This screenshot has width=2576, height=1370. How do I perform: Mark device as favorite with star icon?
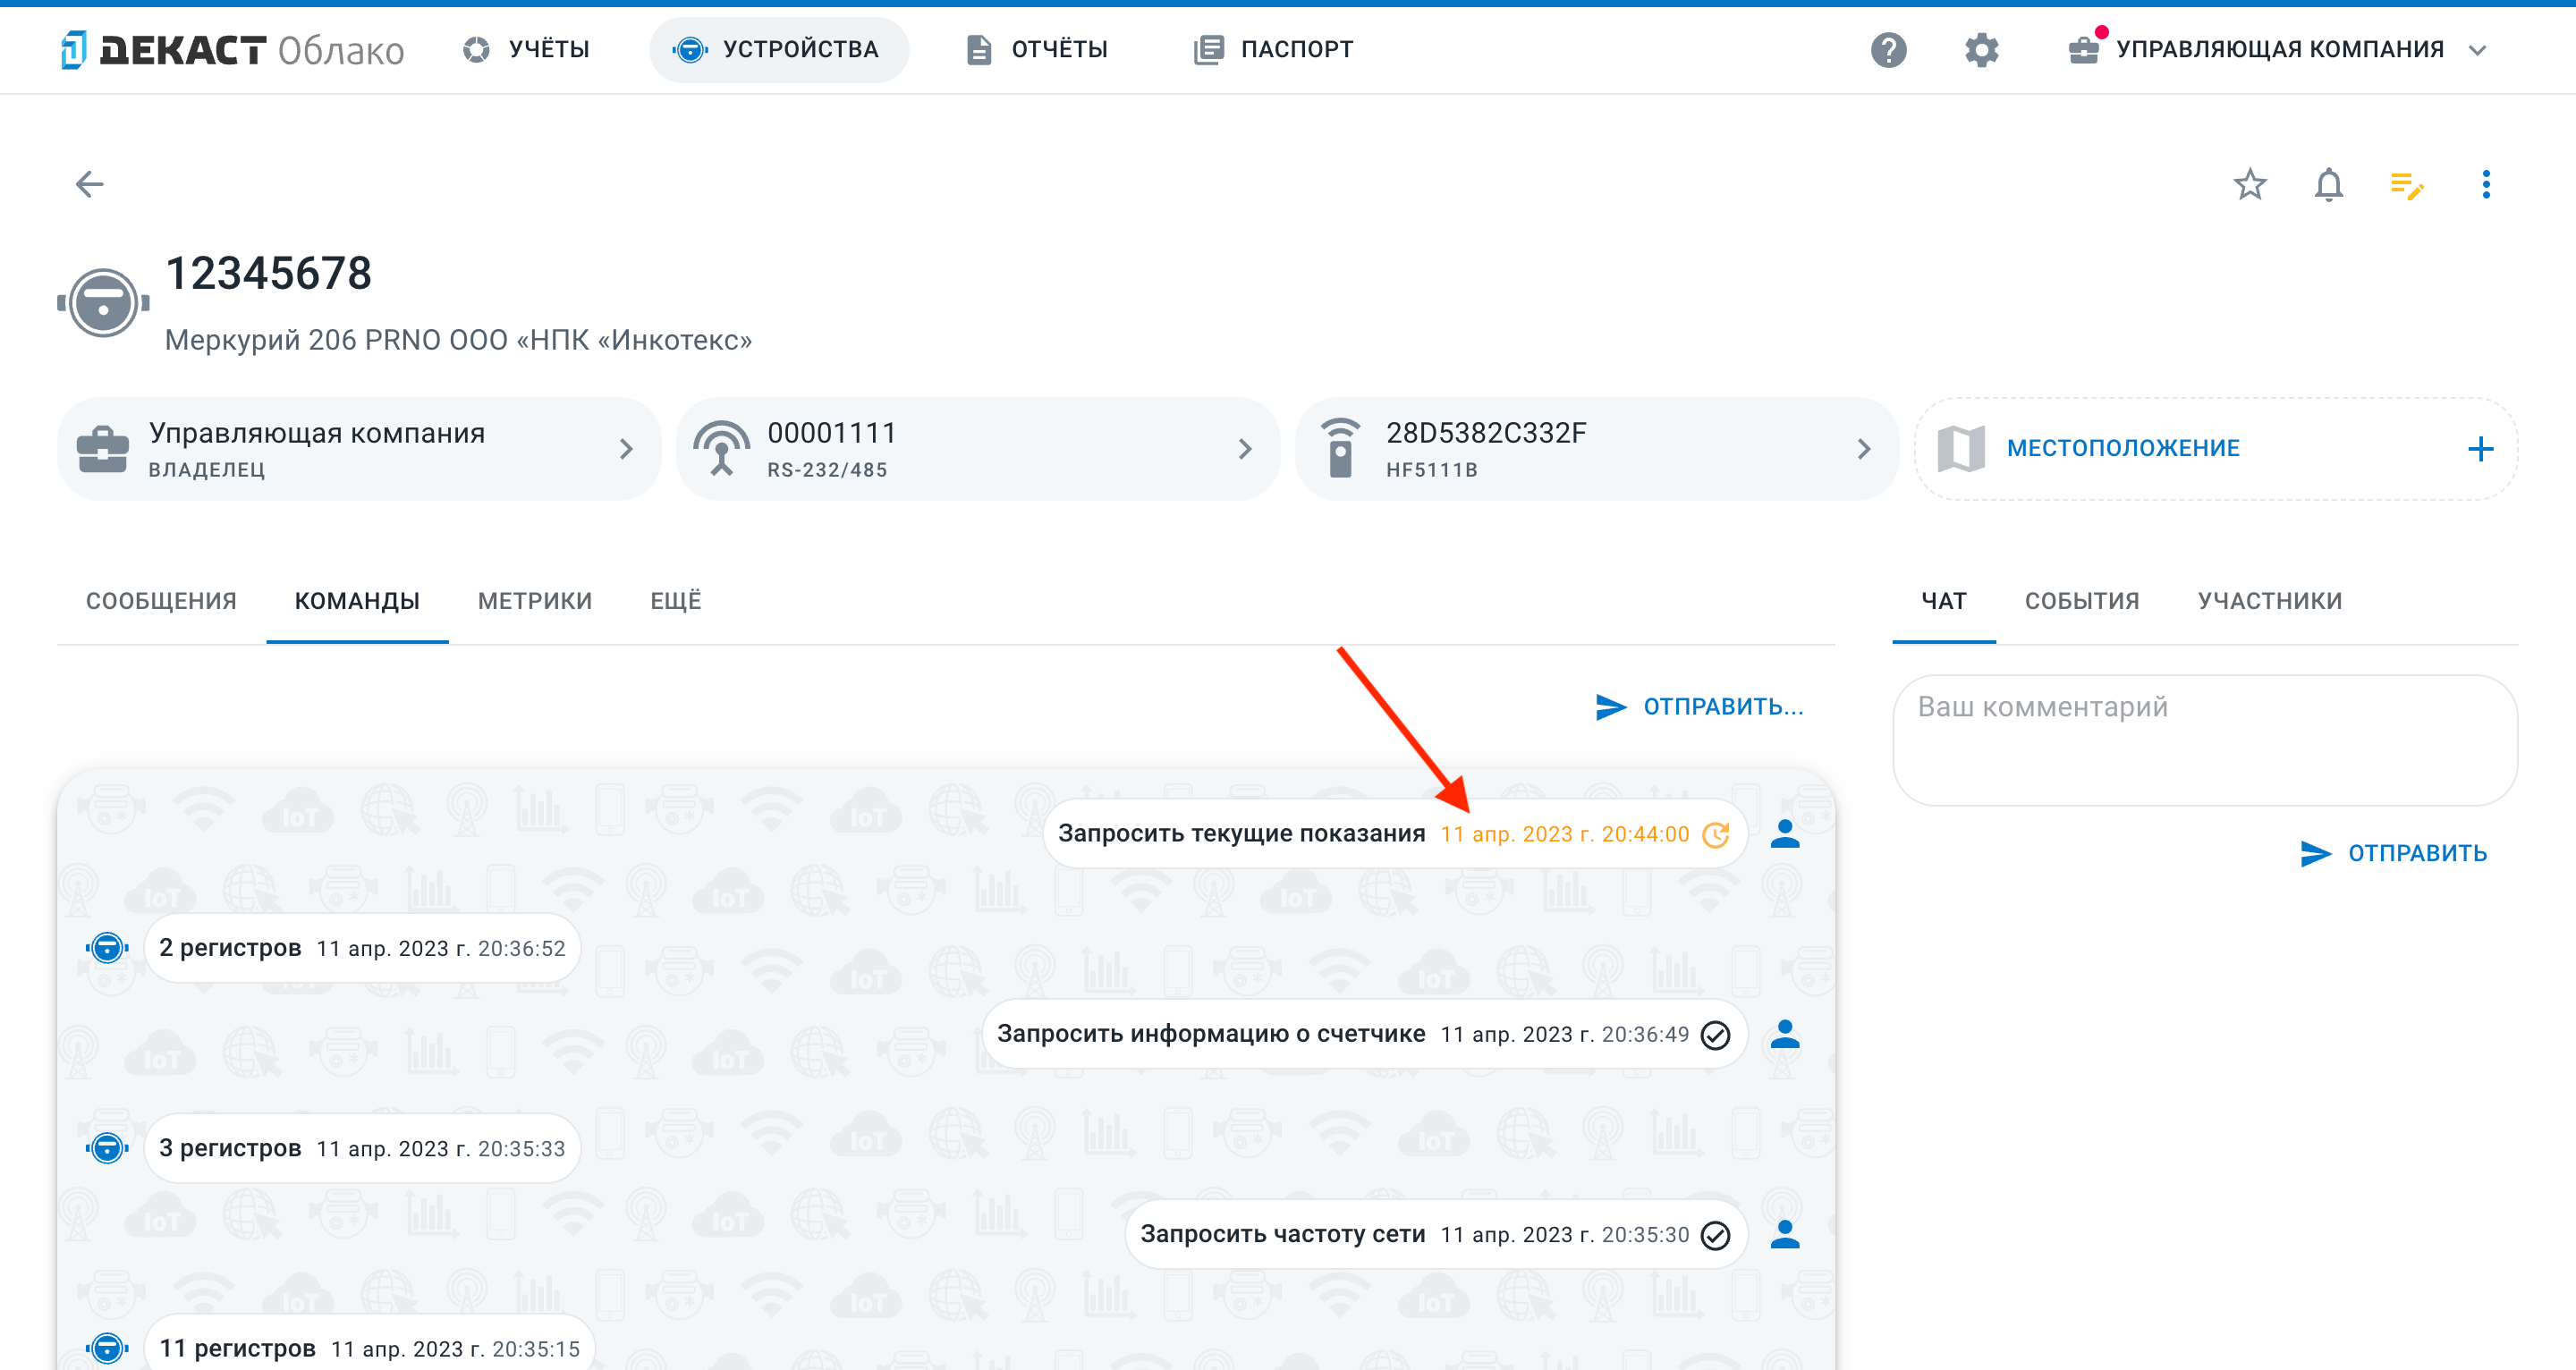tap(2250, 184)
